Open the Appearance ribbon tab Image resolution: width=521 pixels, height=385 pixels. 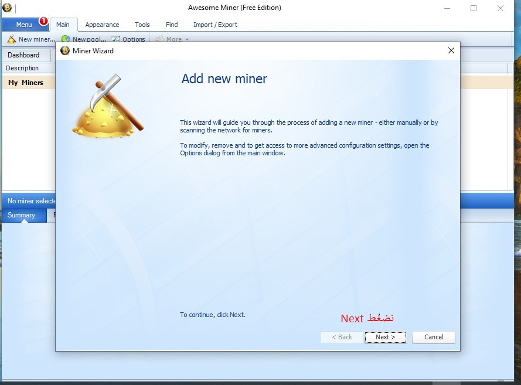click(x=102, y=25)
